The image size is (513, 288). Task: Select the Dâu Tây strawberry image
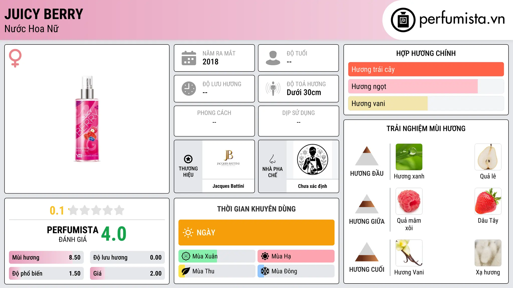pos(488,201)
